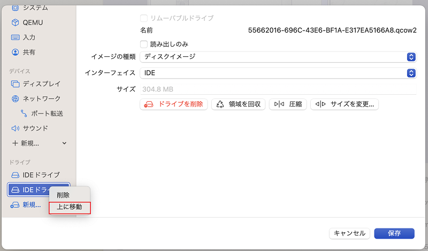Click the 保存 save button
Image resolution: width=428 pixels, height=251 pixels.
click(394, 233)
